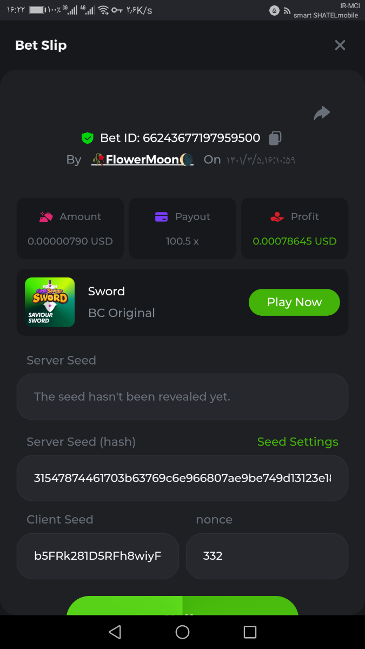Image resolution: width=365 pixels, height=649 pixels.
Task: Open Seed Settings link
Action: tap(297, 442)
